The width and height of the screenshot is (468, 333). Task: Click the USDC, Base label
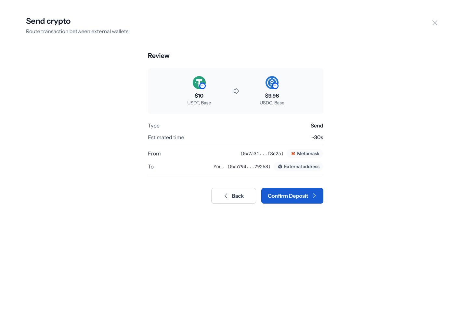click(x=272, y=103)
